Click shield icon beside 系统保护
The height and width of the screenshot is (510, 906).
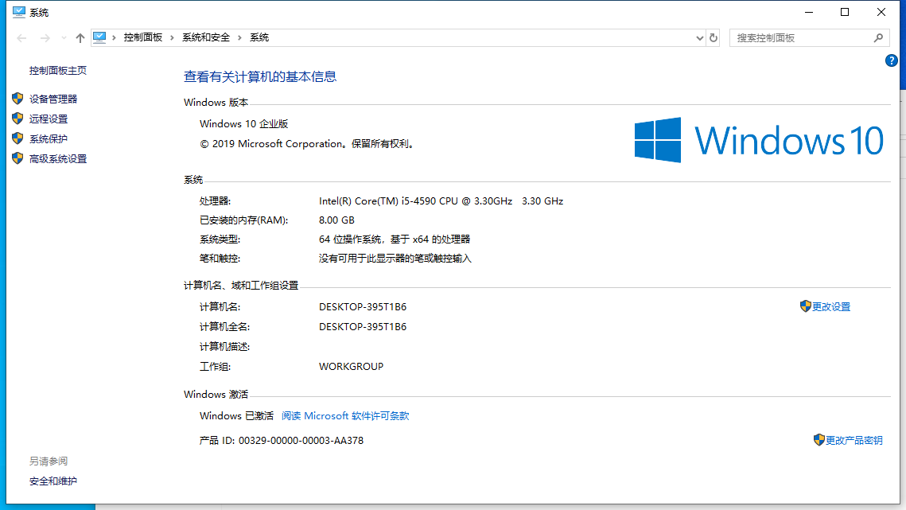17,138
